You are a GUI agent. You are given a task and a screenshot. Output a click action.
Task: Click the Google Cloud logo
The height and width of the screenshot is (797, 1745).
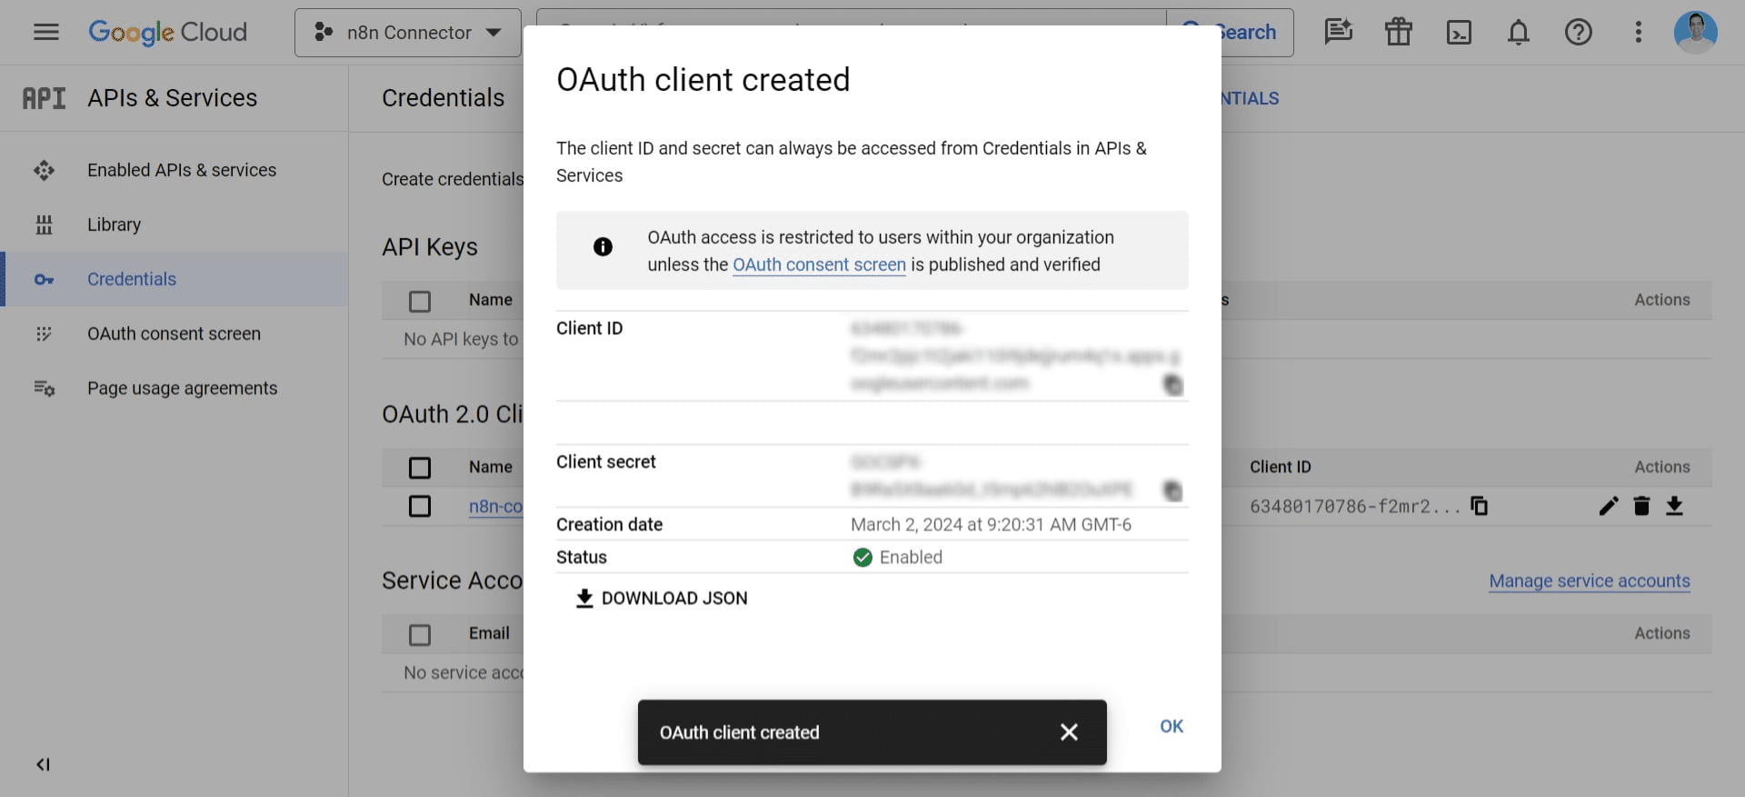167,32
